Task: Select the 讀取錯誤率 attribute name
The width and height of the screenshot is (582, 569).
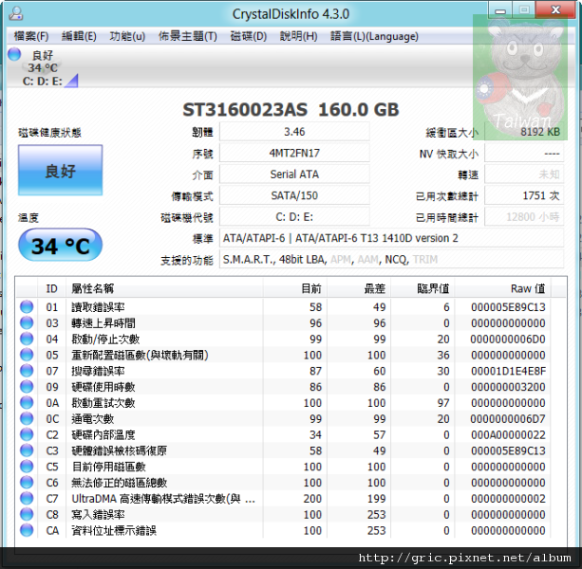Action: 98,307
